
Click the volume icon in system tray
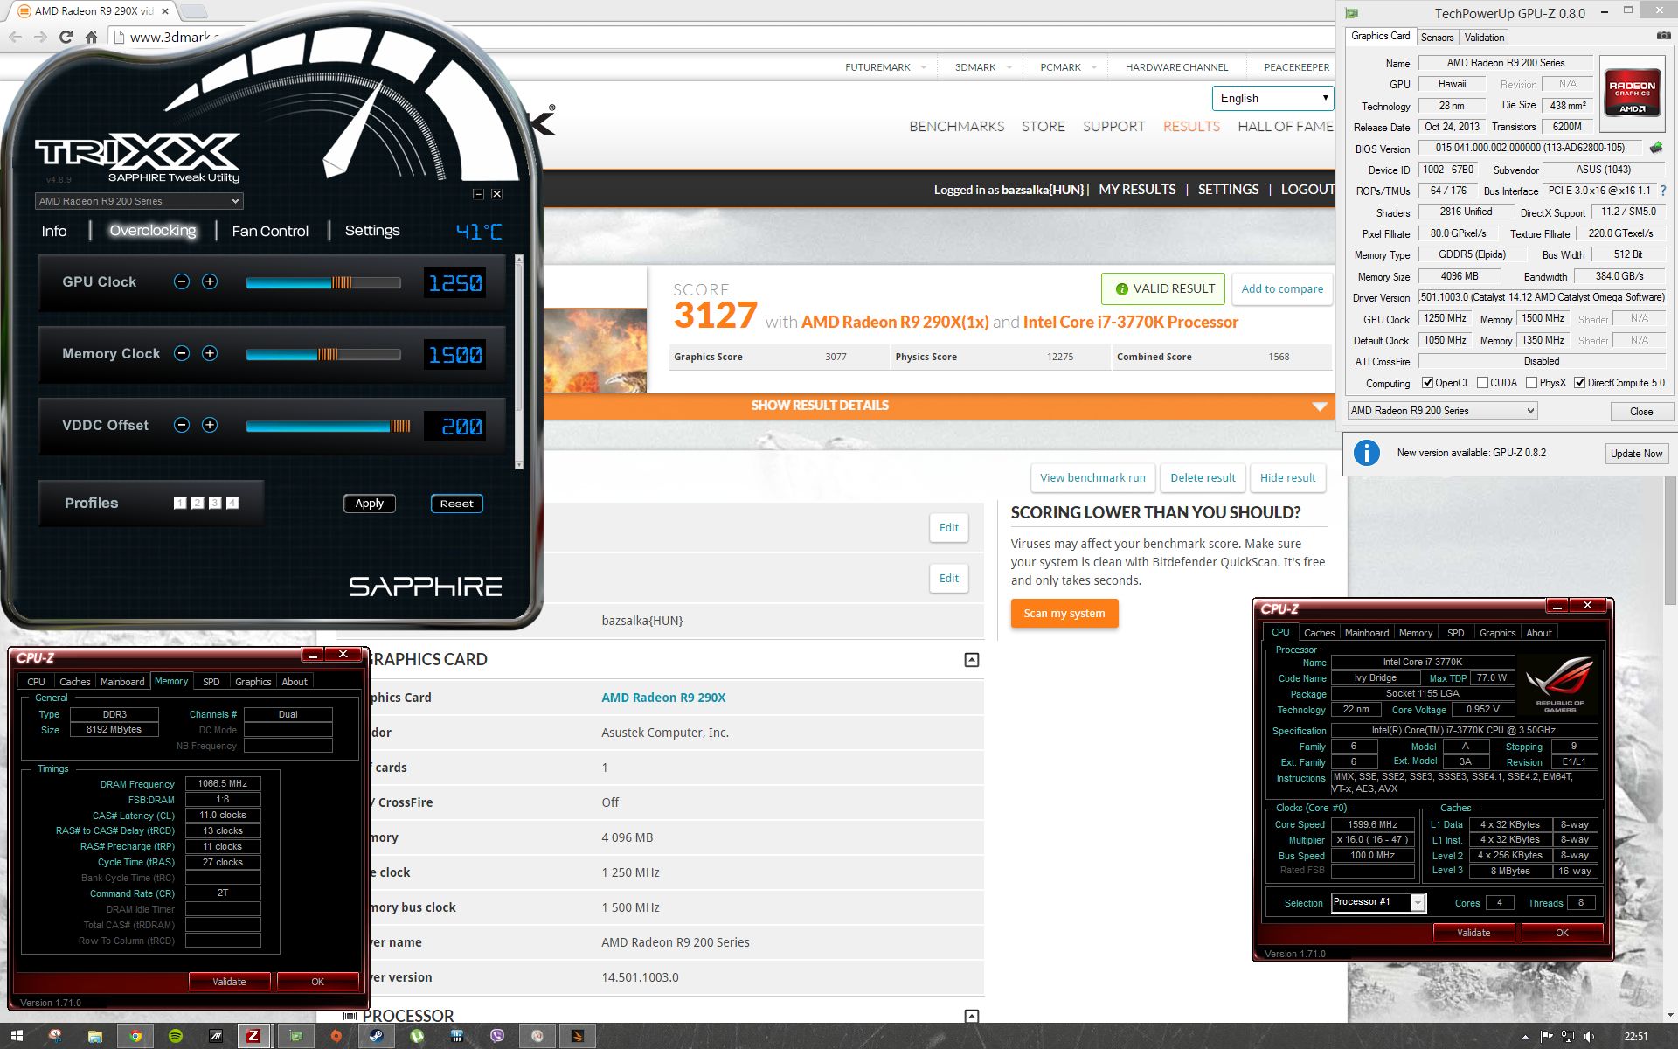[x=1588, y=1037]
